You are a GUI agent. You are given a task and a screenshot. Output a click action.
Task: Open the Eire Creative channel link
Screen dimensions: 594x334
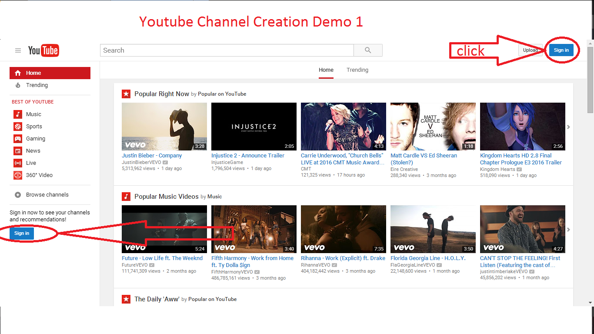[x=404, y=169]
